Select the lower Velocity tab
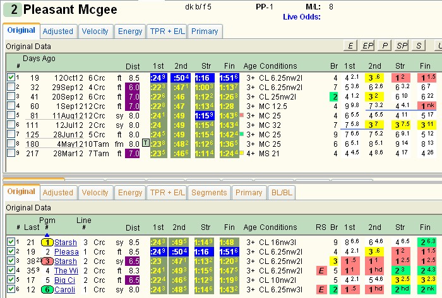The image size is (442, 298). (x=95, y=193)
